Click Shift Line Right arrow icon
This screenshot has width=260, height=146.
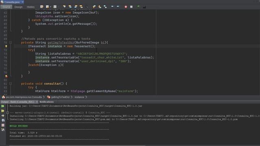click(118, 7)
